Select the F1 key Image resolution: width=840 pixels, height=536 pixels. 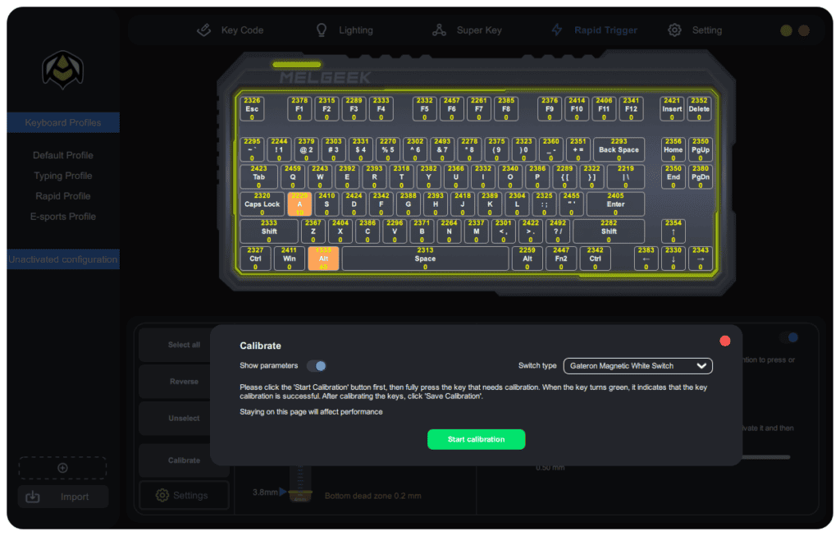299,108
